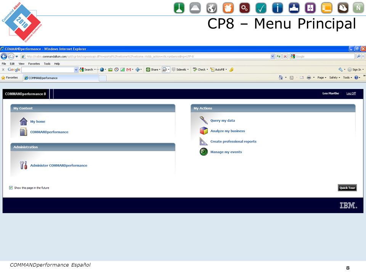Open the Sign In dropdown in Google toolbar
The width and height of the screenshot is (366, 275).
363,70
